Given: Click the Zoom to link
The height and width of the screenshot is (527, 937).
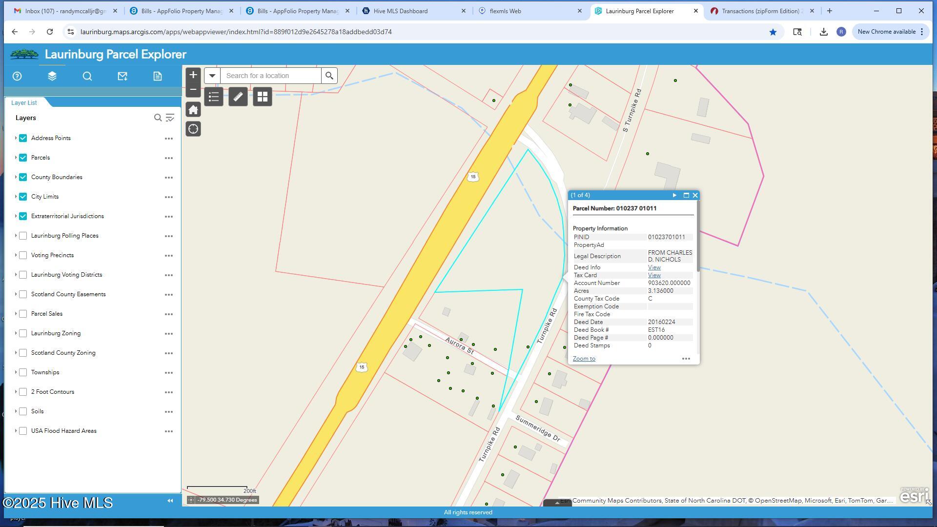Looking at the screenshot, I should [x=584, y=359].
